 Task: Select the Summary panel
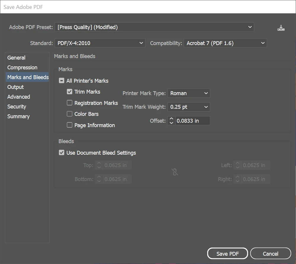tap(18, 116)
